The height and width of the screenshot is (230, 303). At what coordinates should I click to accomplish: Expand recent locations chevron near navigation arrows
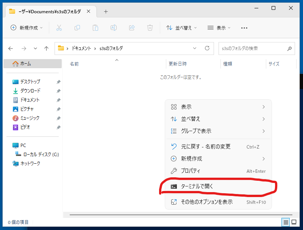click(35, 49)
